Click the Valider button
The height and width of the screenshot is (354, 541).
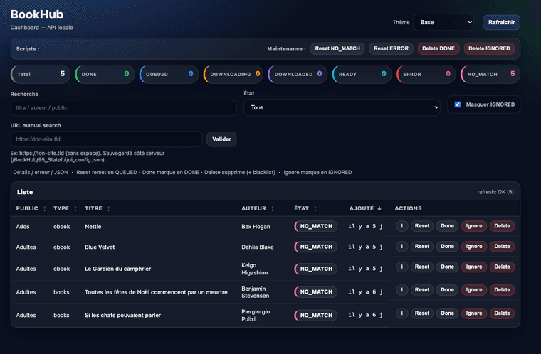click(221, 139)
